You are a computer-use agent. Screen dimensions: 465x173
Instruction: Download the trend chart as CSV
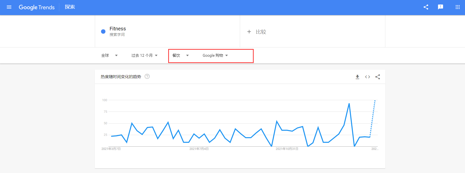click(357, 77)
